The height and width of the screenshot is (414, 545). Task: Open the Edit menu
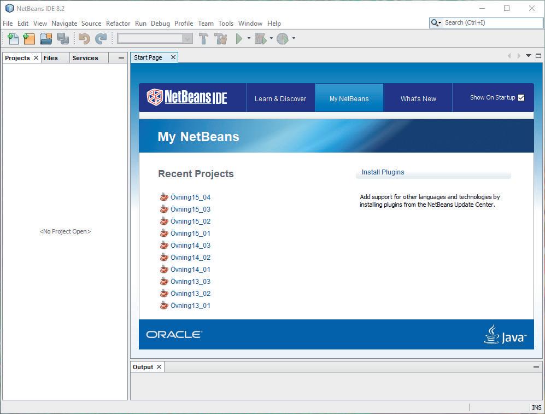coord(23,24)
